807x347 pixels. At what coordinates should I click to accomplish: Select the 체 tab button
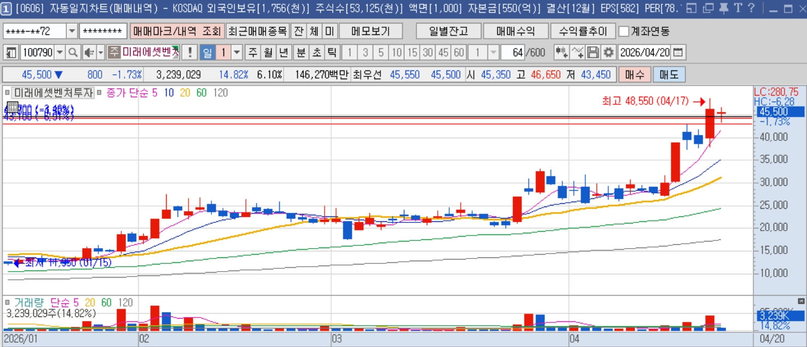(314, 31)
